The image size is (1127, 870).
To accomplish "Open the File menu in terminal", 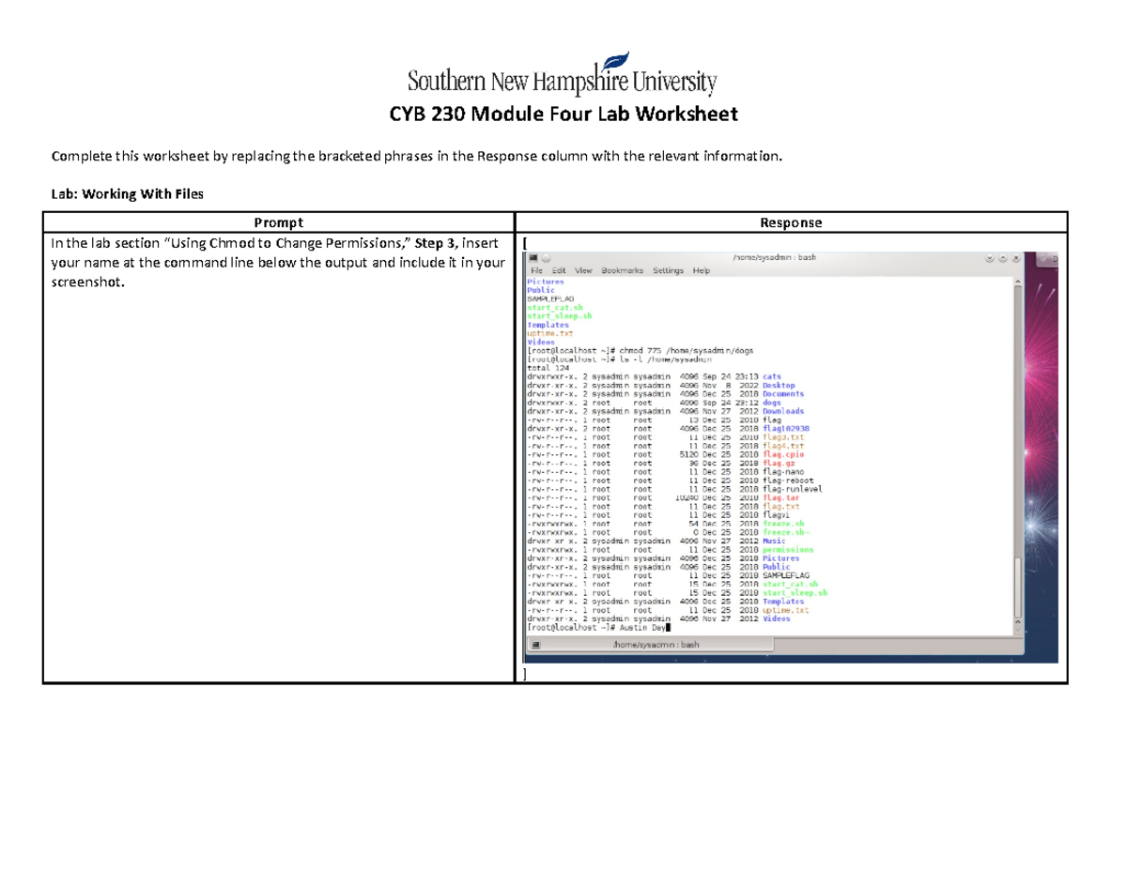I will click(x=538, y=270).
